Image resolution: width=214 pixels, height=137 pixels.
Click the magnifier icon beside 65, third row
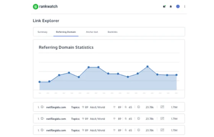[126, 130]
